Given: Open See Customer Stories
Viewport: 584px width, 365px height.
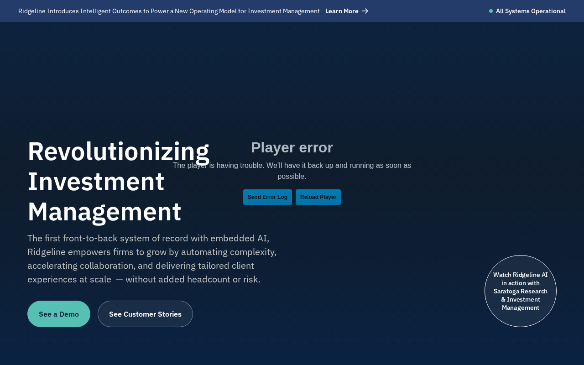Looking at the screenshot, I should pos(145,314).
